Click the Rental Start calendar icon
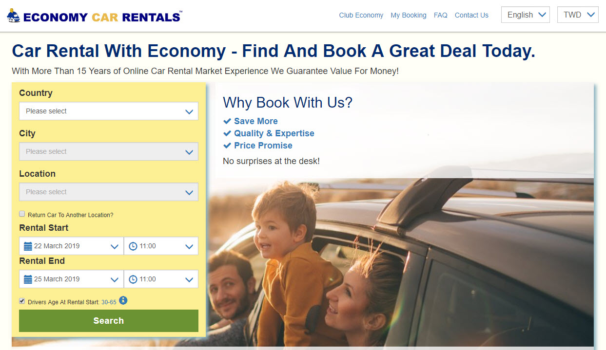606x350 pixels. [28, 246]
